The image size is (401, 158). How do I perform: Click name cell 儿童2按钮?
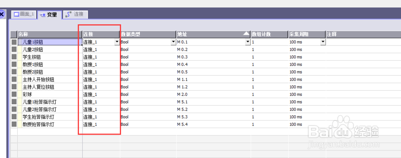[x=50, y=49]
